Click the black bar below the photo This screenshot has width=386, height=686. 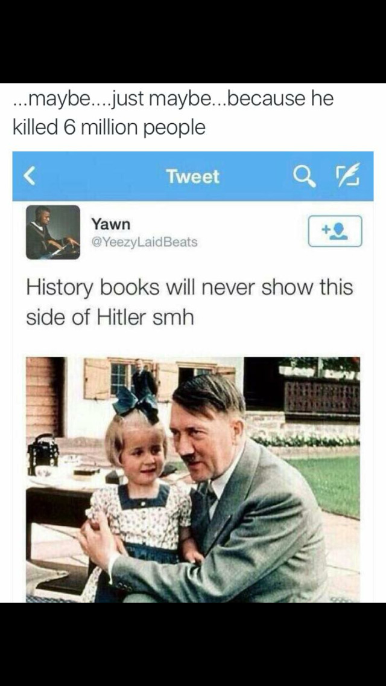coord(193,644)
